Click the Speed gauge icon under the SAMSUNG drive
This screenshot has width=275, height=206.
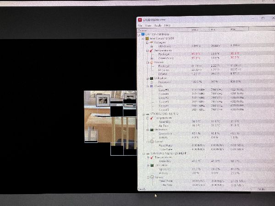[152, 177]
